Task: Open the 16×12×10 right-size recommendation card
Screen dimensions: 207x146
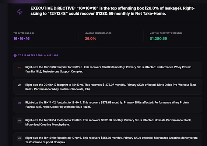Action: tap(108, 139)
